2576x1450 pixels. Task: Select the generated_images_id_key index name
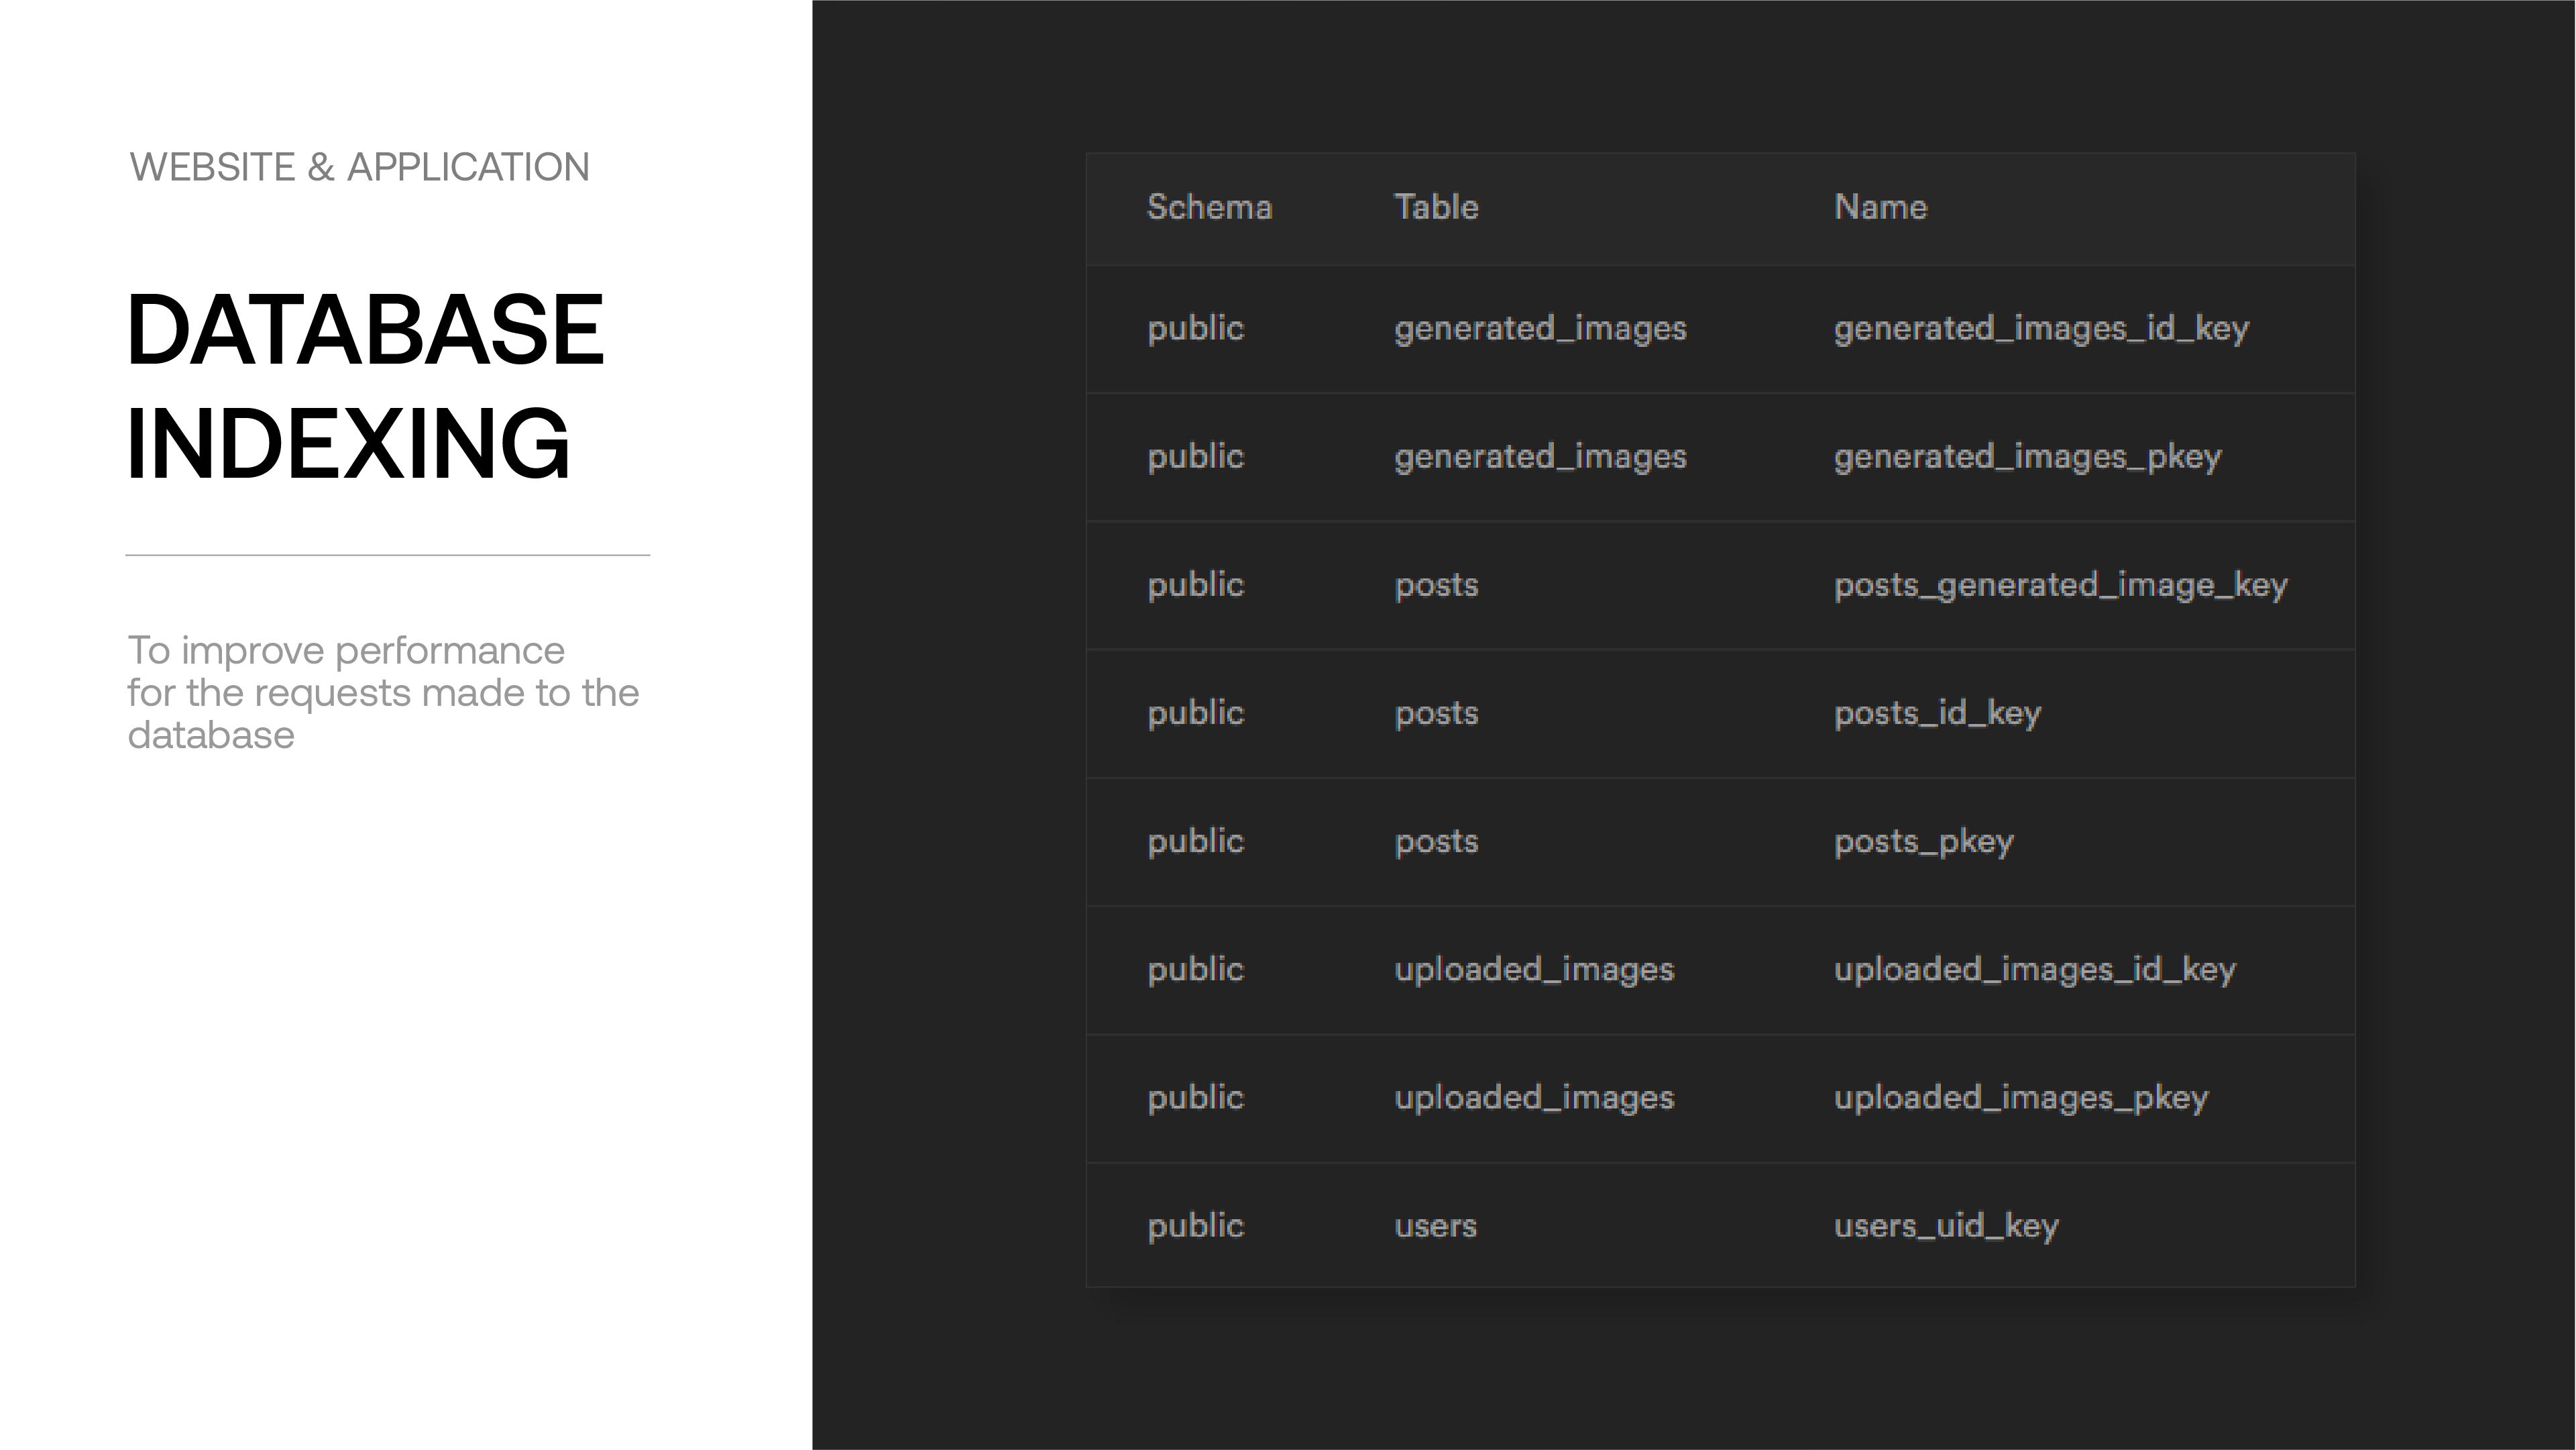point(2041,329)
